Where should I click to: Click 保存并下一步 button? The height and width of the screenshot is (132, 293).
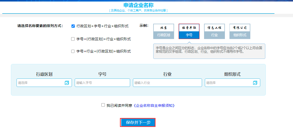click(138, 123)
